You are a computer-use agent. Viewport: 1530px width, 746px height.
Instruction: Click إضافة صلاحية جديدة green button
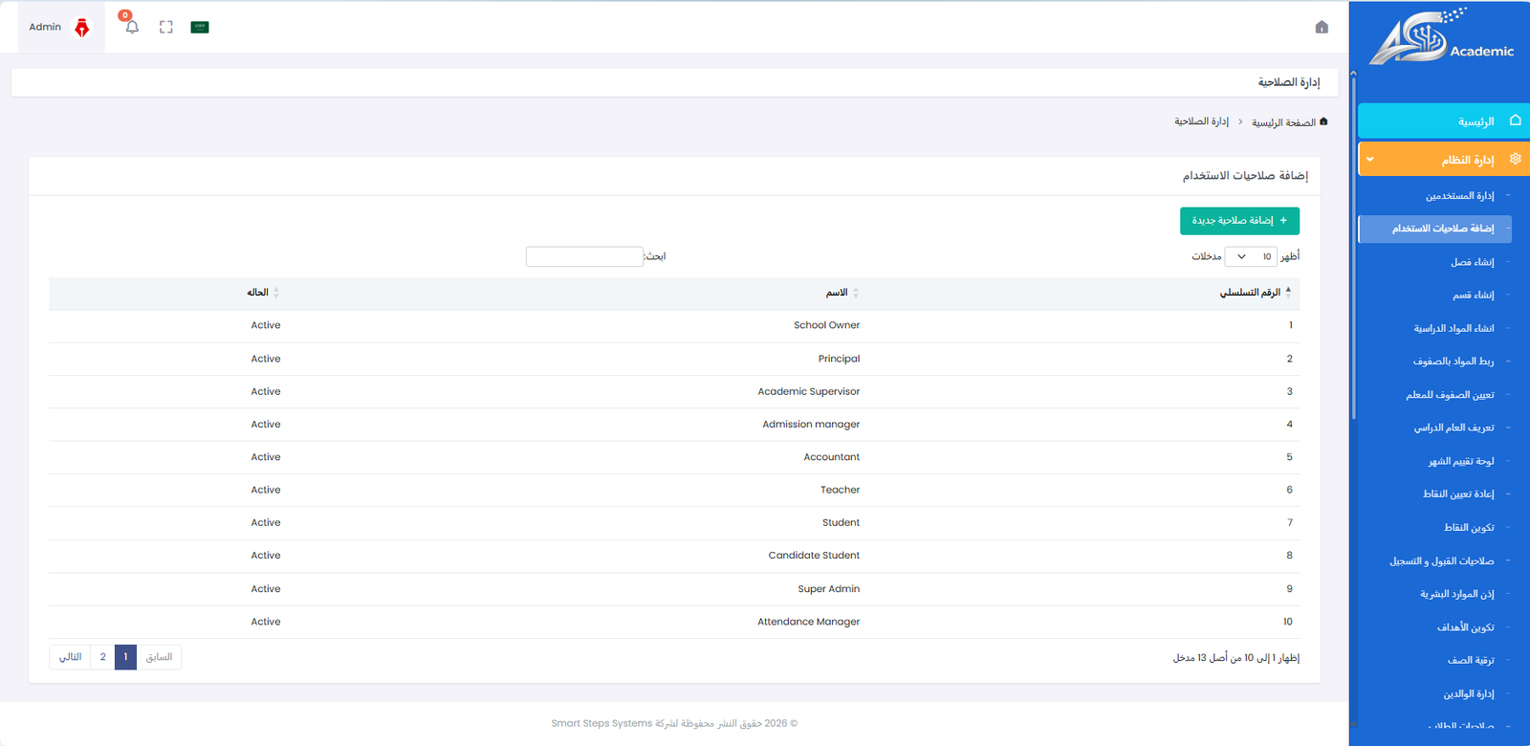coord(1239,221)
